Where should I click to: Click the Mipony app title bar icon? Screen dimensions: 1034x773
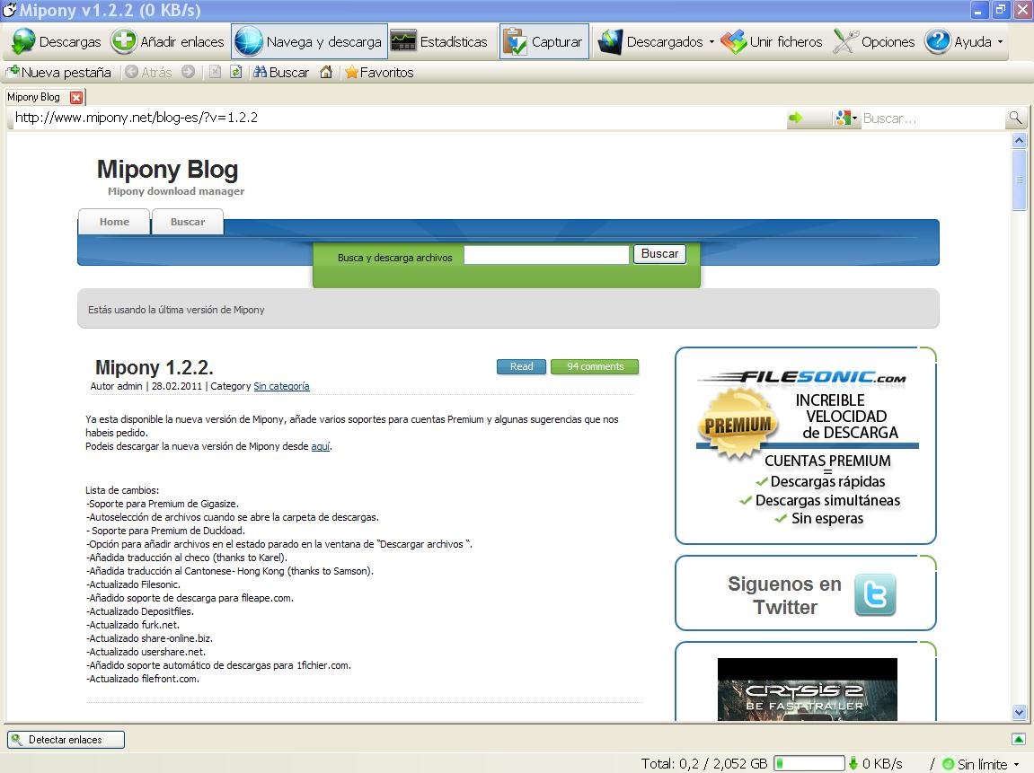click(x=9, y=10)
